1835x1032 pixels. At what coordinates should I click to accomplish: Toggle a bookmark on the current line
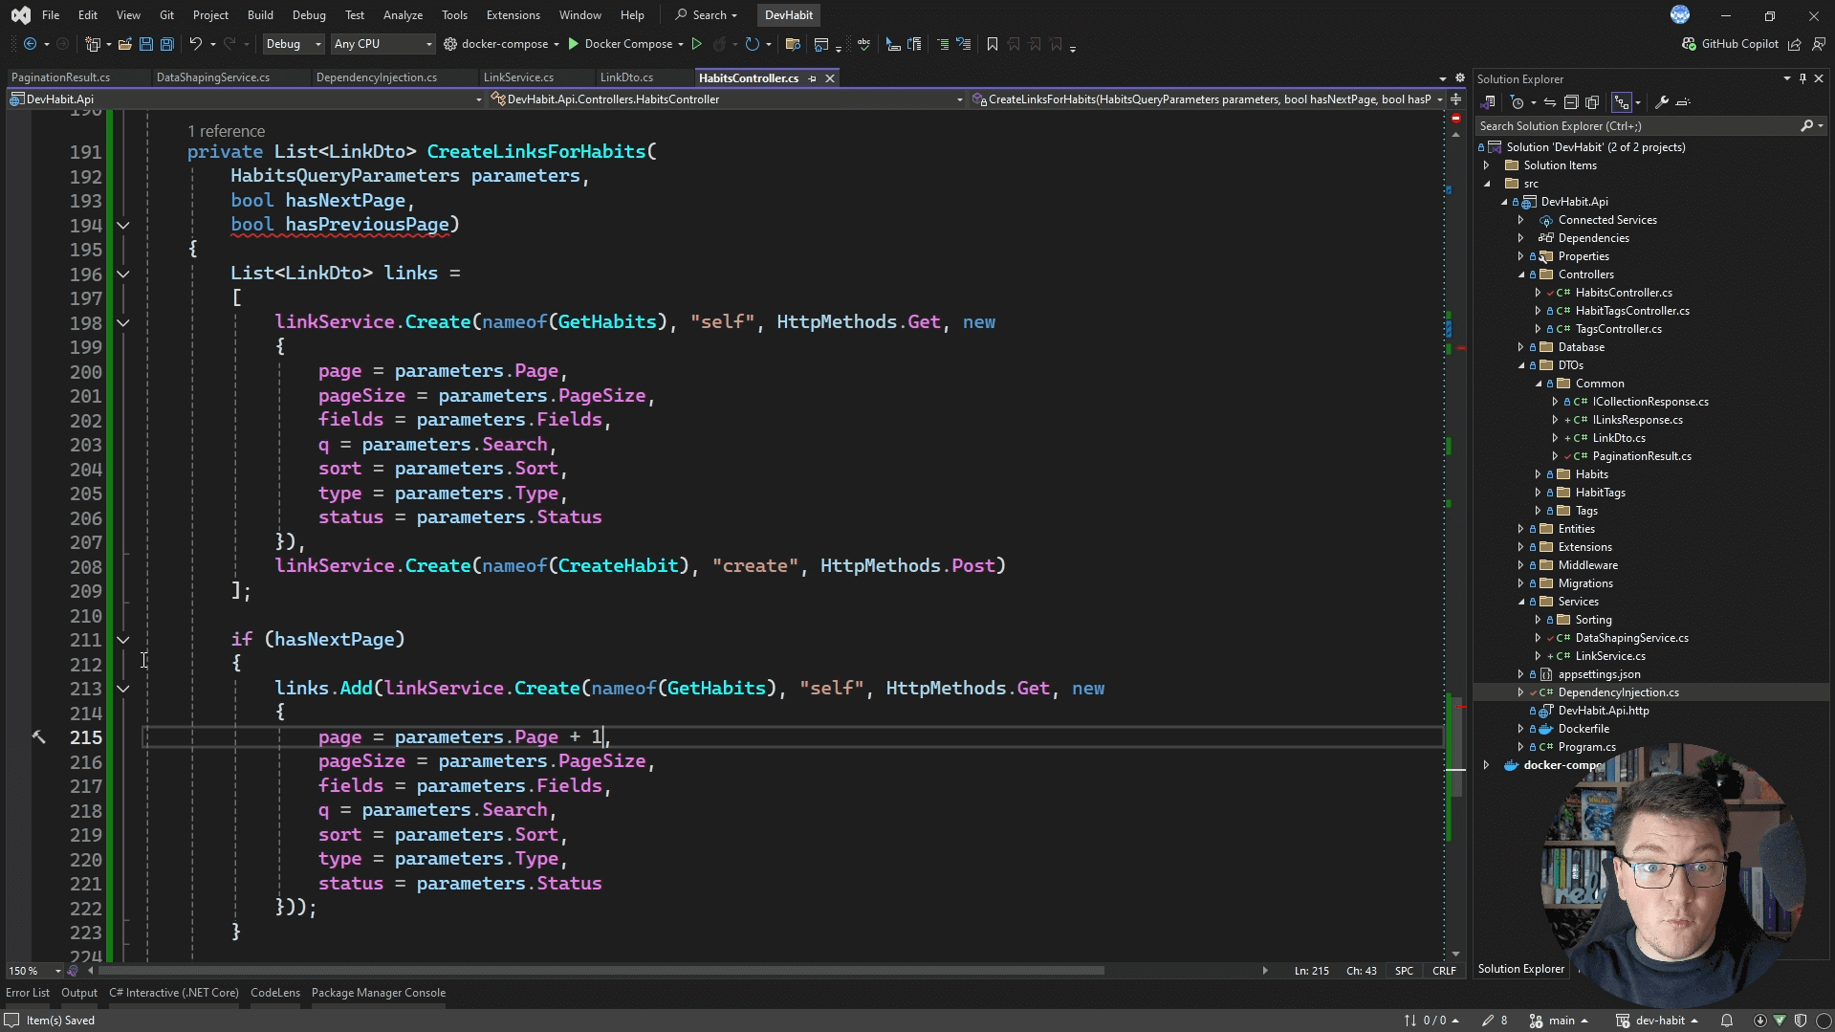tap(993, 44)
